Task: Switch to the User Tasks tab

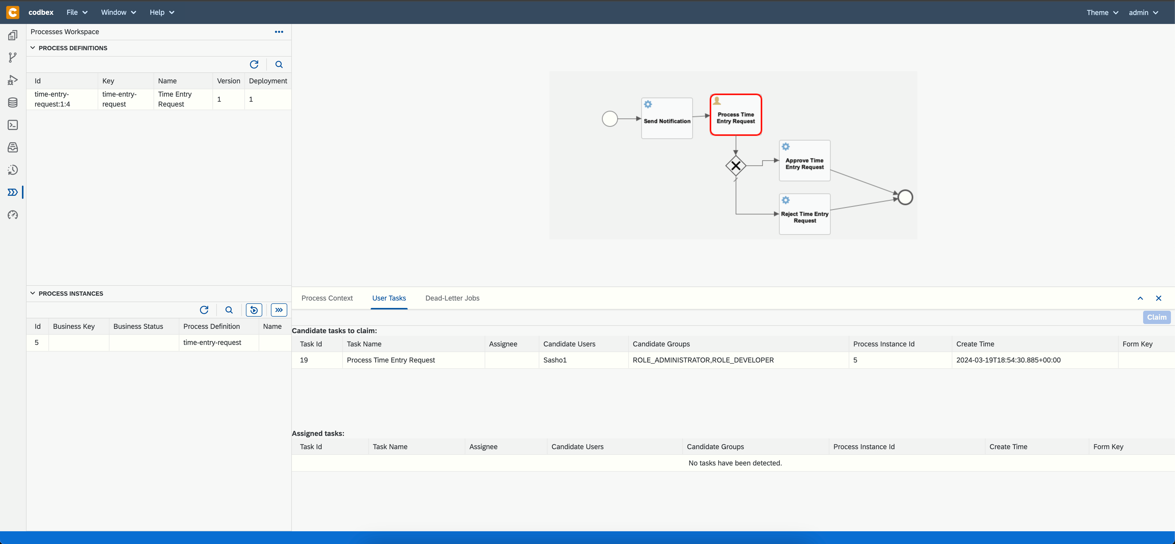Action: 389,298
